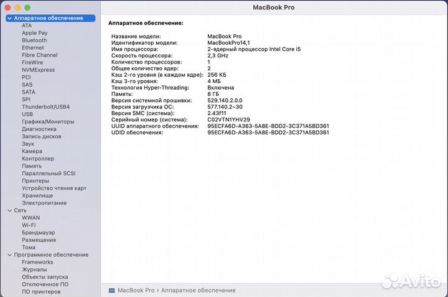Select USB in the sidebar

pos(27,114)
